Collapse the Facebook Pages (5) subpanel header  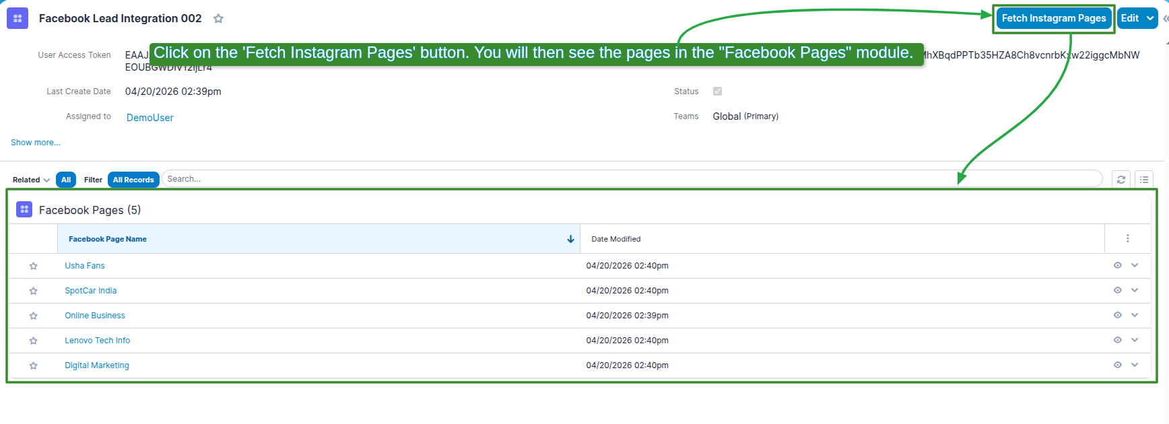pos(90,210)
